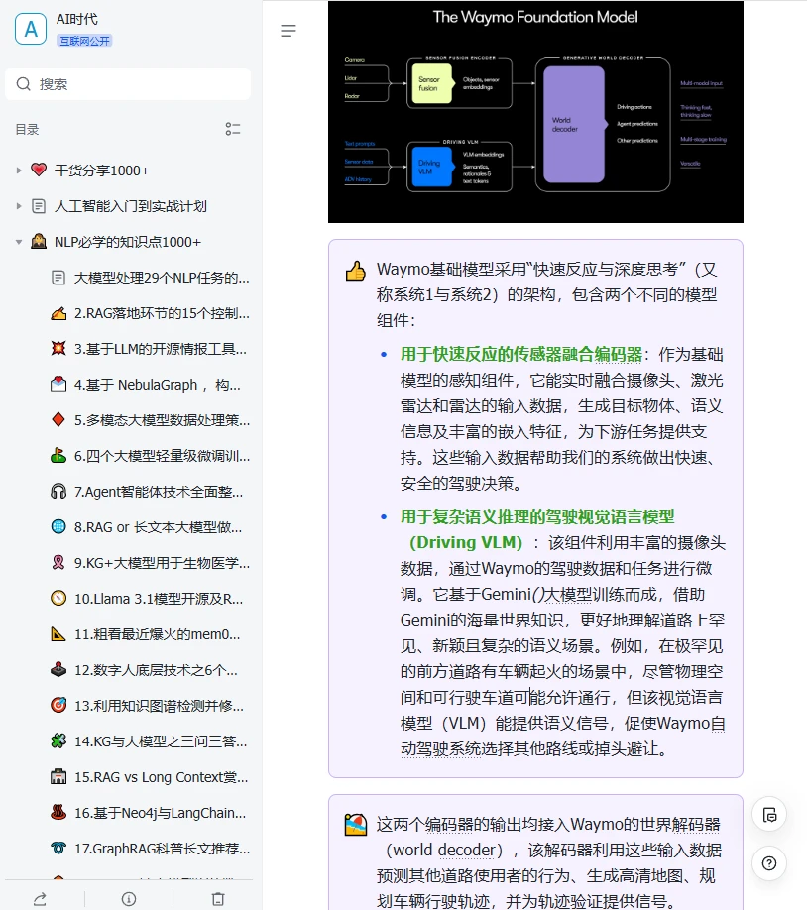The height and width of the screenshot is (910, 807).
Task: Open the help question-mark button lower right
Action: tap(769, 863)
